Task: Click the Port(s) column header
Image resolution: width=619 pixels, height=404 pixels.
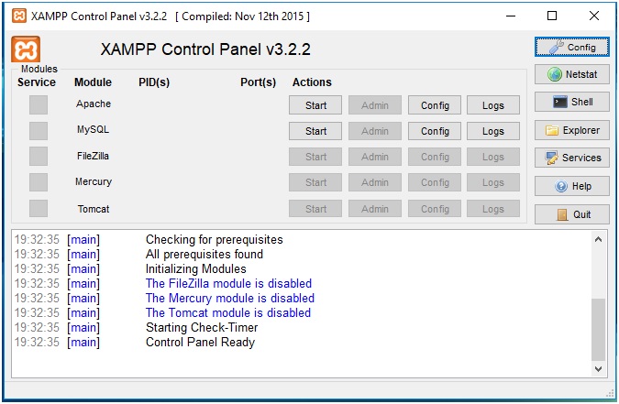Action: [x=259, y=82]
